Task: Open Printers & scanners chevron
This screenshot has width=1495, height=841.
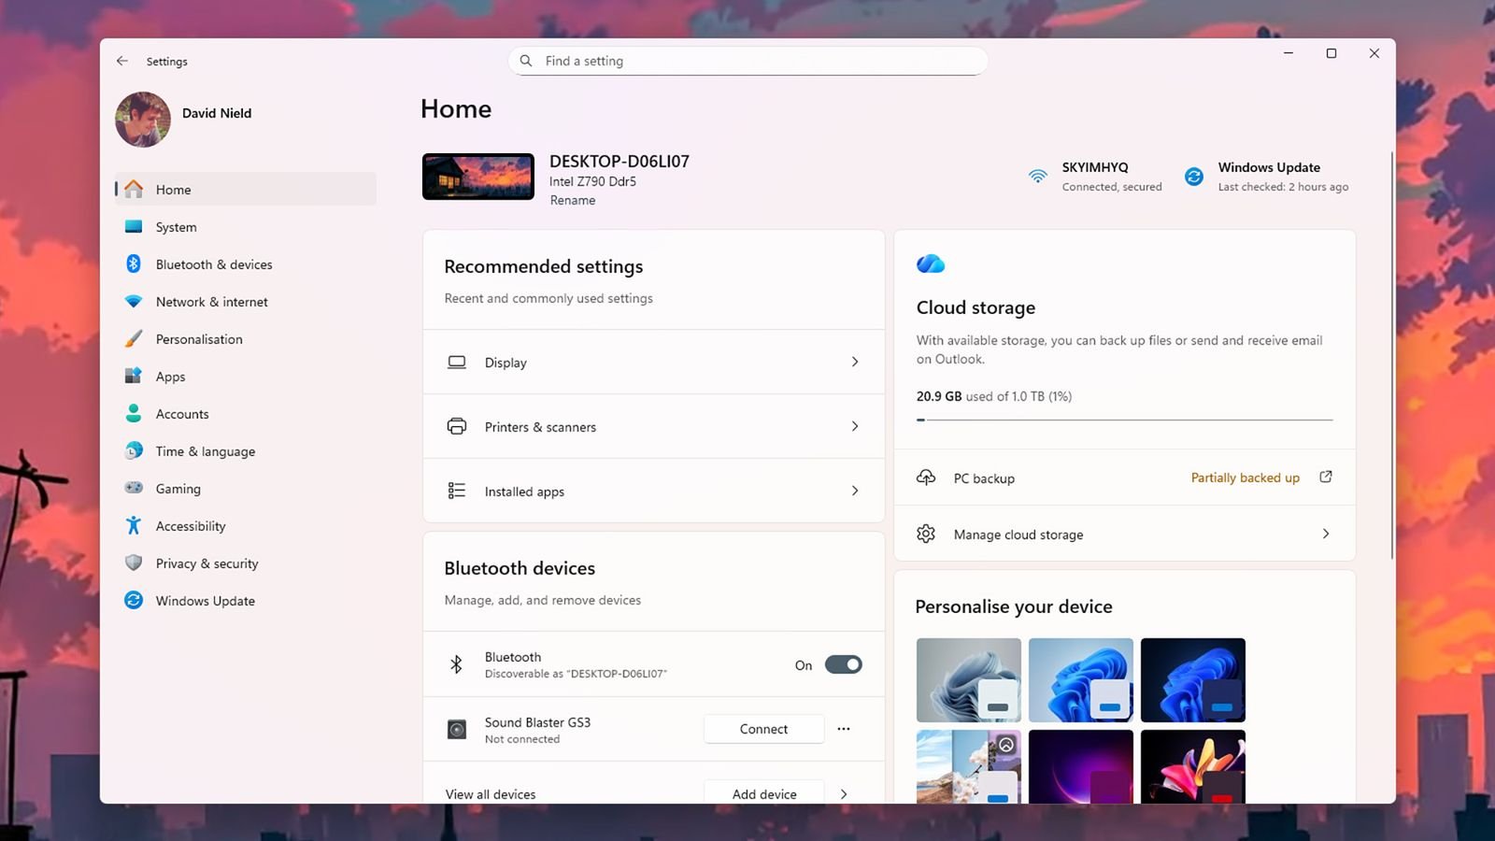Action: [x=855, y=426]
